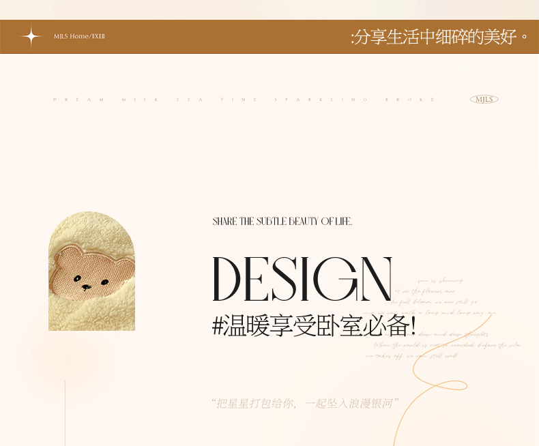Click the #温暖享受卧室必备! hashtag text

(314, 326)
